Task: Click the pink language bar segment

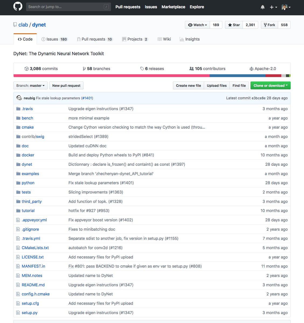Action: (x=111, y=76)
